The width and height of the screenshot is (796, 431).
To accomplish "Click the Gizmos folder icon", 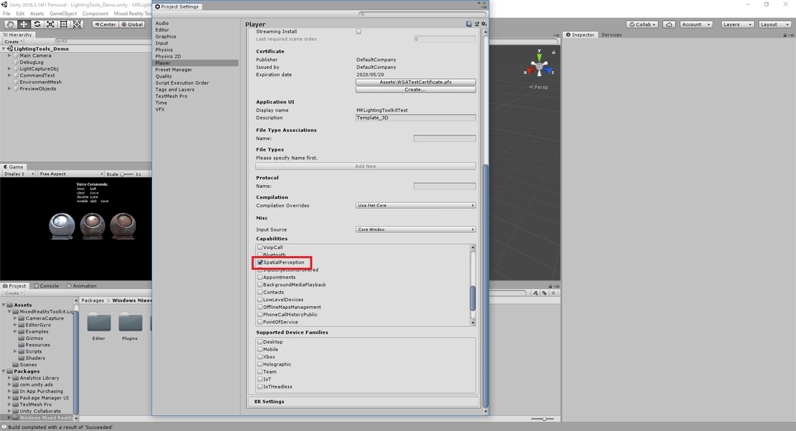I will pos(22,338).
